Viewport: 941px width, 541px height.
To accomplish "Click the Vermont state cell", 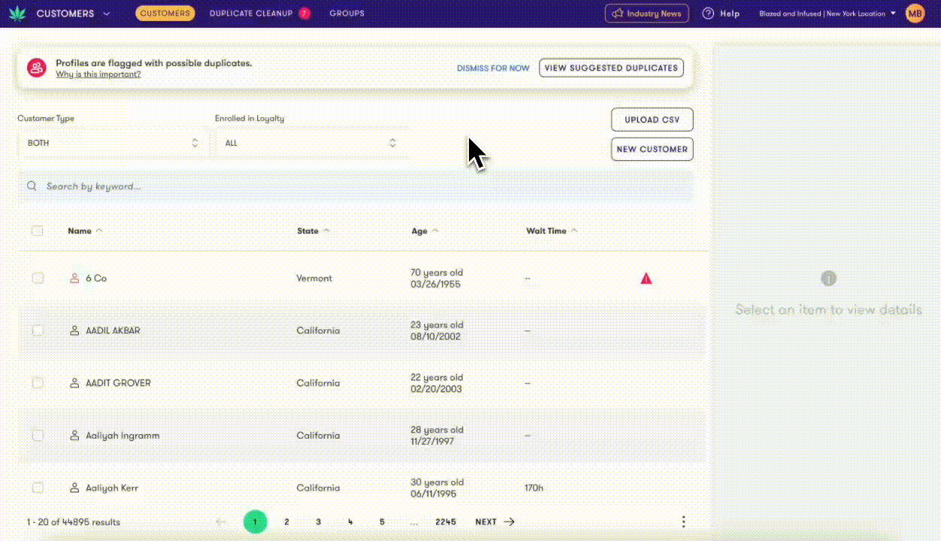I will (x=314, y=278).
